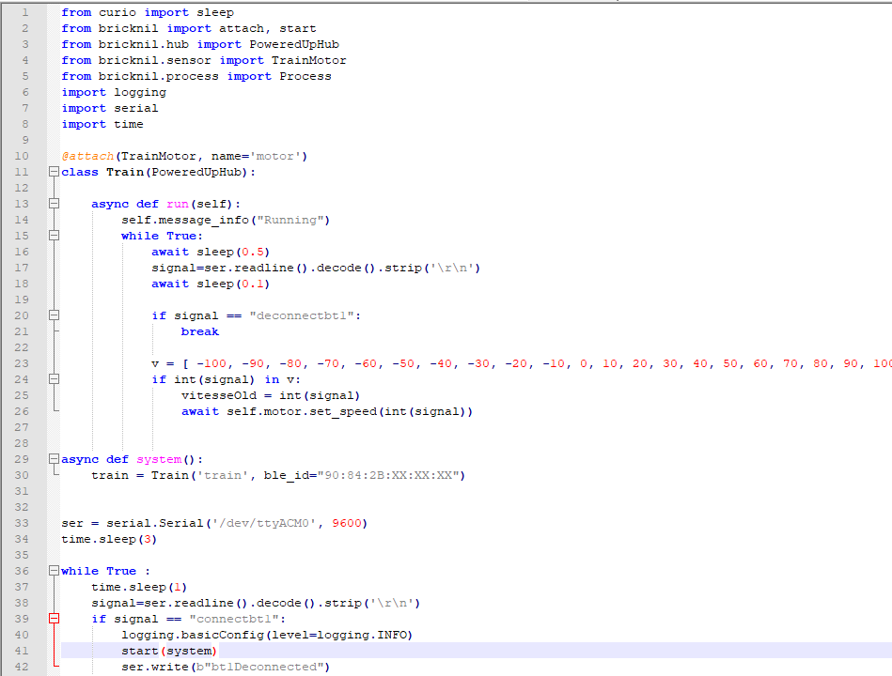Click the break statement on line 21
The image size is (892, 676).
click(x=200, y=331)
